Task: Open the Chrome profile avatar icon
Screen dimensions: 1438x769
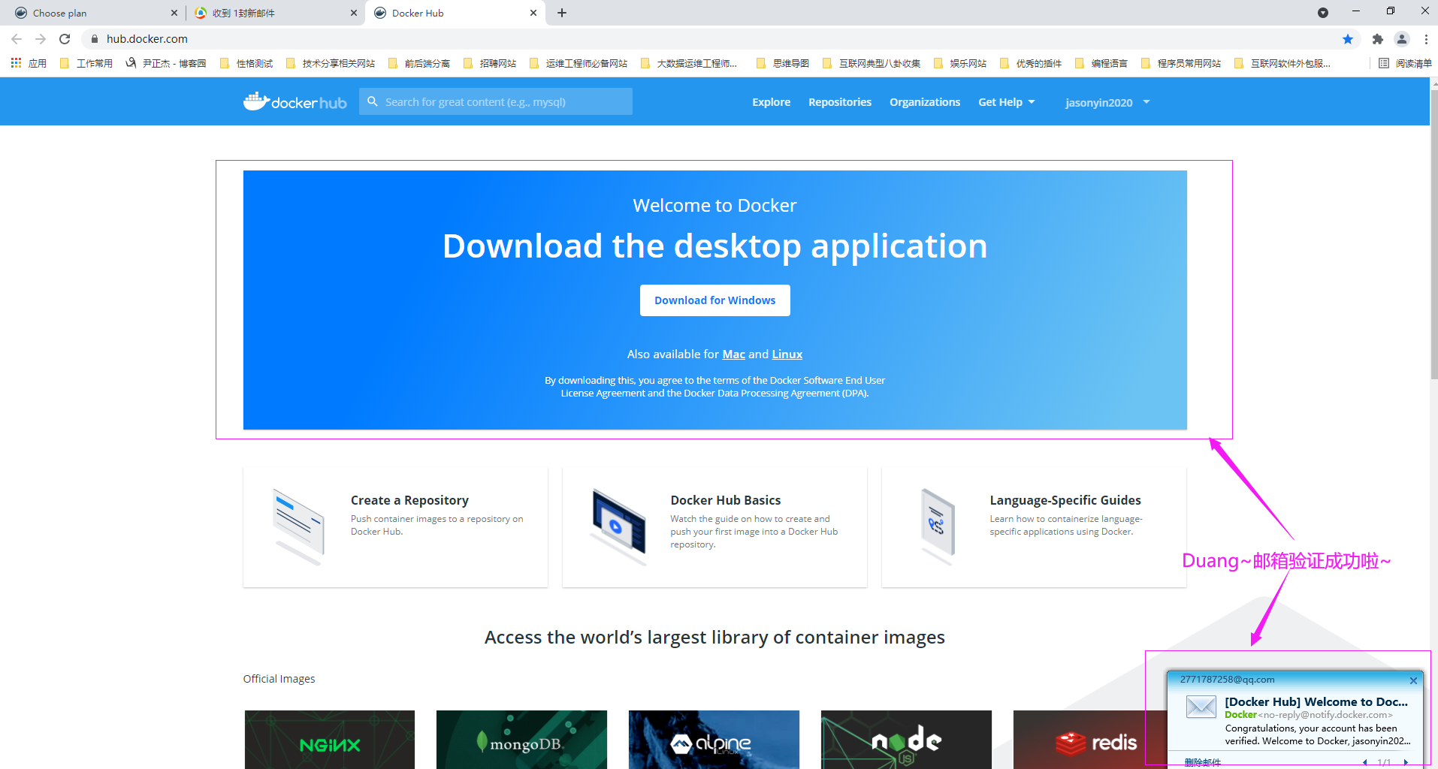Action: (1401, 39)
